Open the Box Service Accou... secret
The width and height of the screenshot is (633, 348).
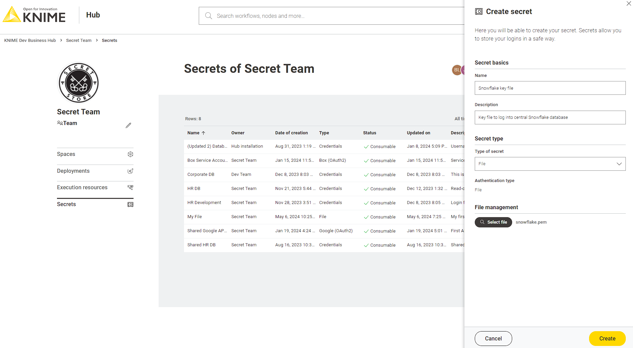207,160
